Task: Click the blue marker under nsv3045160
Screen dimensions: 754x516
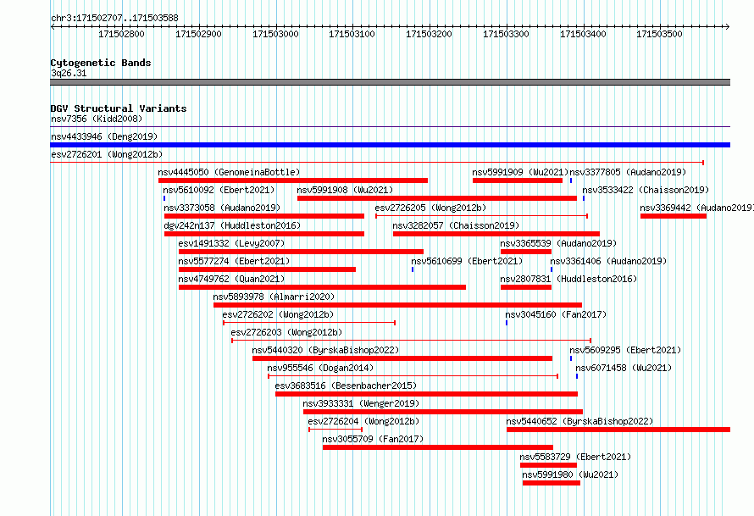Action: (507, 323)
